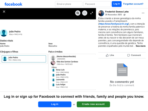
Task: Like the post
Action: 110,55
